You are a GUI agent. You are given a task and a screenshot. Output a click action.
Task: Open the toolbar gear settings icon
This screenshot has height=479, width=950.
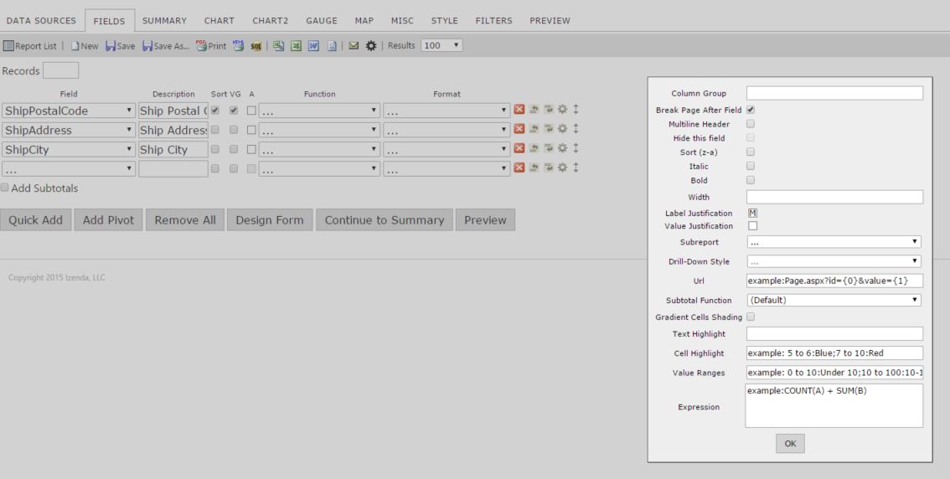click(x=371, y=46)
